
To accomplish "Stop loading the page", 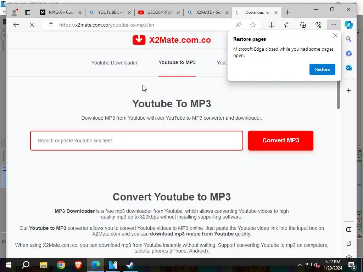I will pos(32,25).
